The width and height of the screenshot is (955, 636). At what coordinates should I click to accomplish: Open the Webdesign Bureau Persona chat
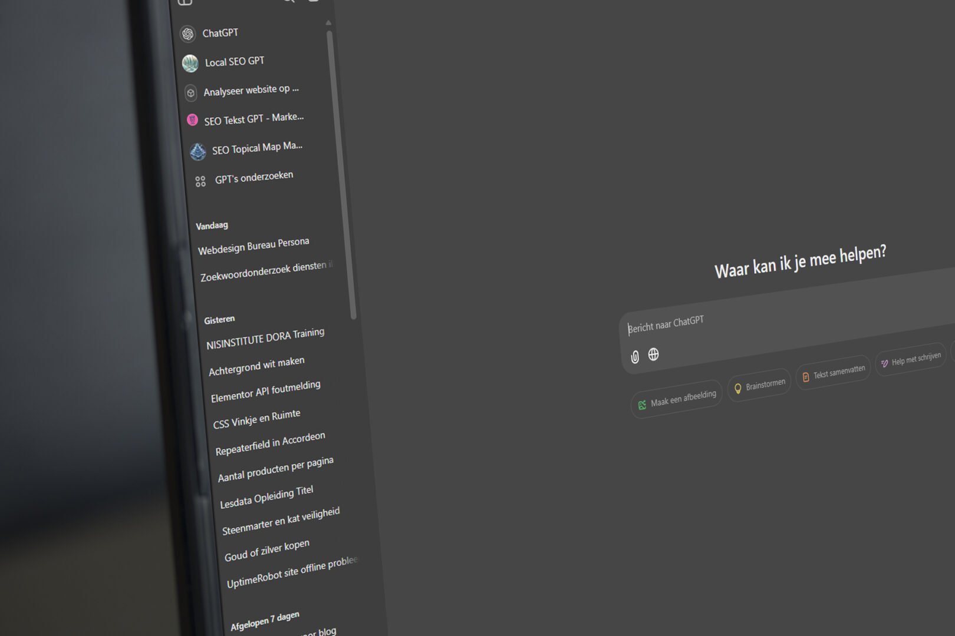pos(253,246)
